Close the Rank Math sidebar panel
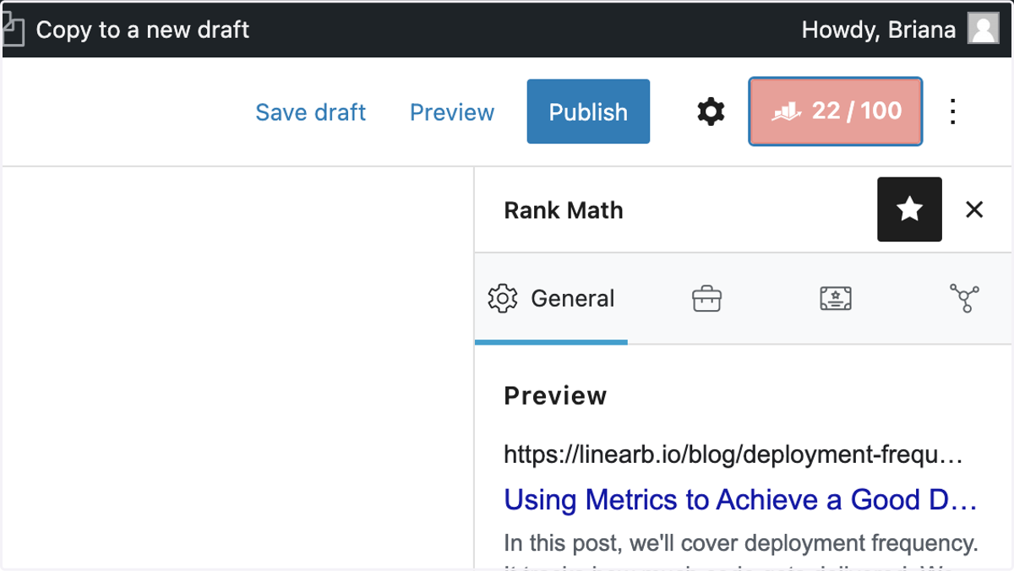Viewport: 1014px width, 571px height. 974,209
